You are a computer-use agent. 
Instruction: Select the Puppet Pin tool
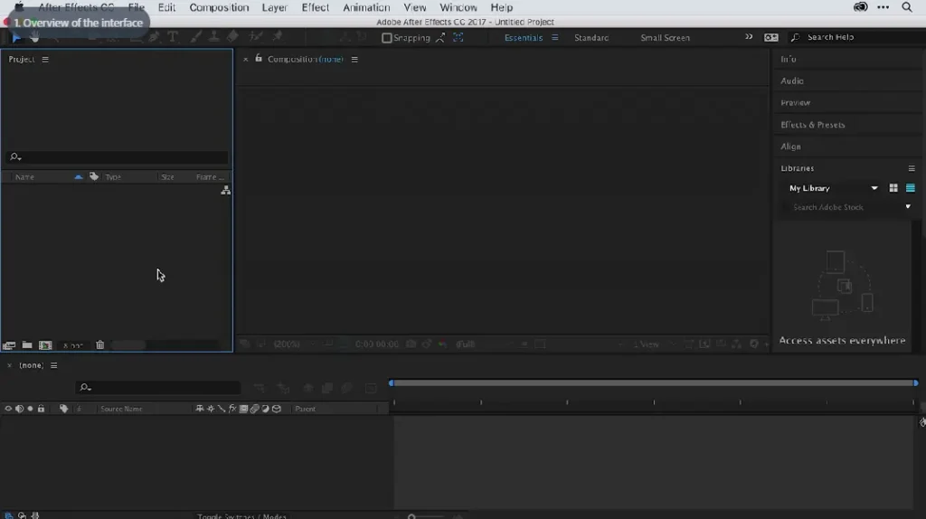[278, 36]
